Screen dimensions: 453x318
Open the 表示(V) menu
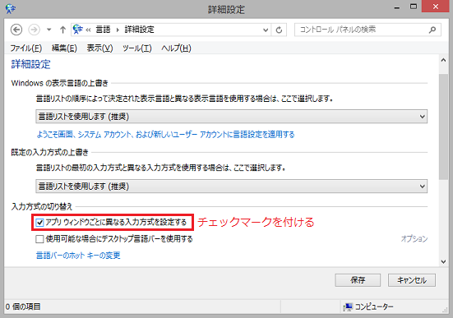coord(100,48)
